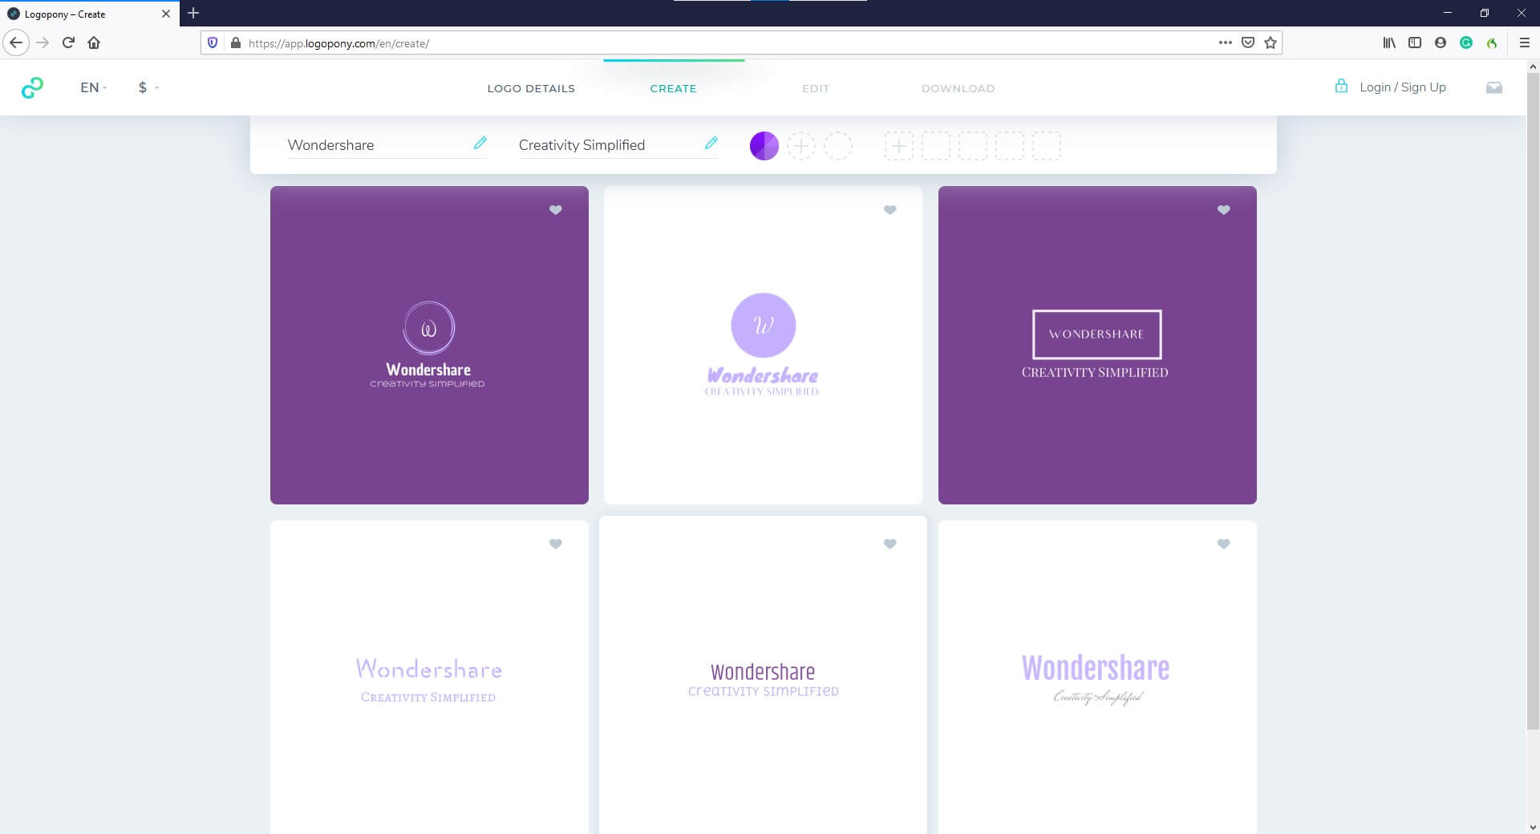1540x834 pixels.
Task: Choose the dark purple condensed Wondershare logo
Action: tap(763, 676)
